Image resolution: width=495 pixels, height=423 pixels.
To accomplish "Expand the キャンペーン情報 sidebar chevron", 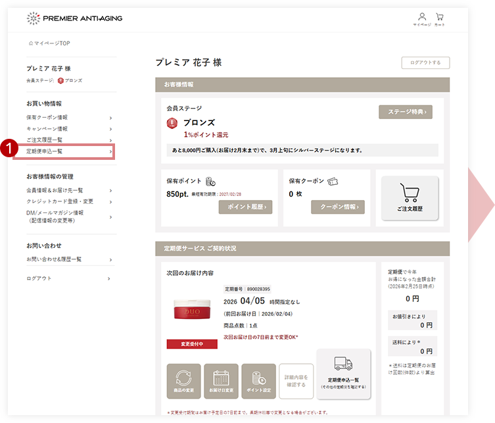I will tap(110, 129).
